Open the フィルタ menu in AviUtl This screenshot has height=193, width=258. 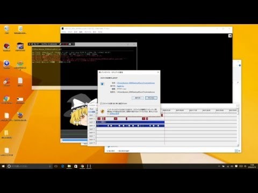70,32
